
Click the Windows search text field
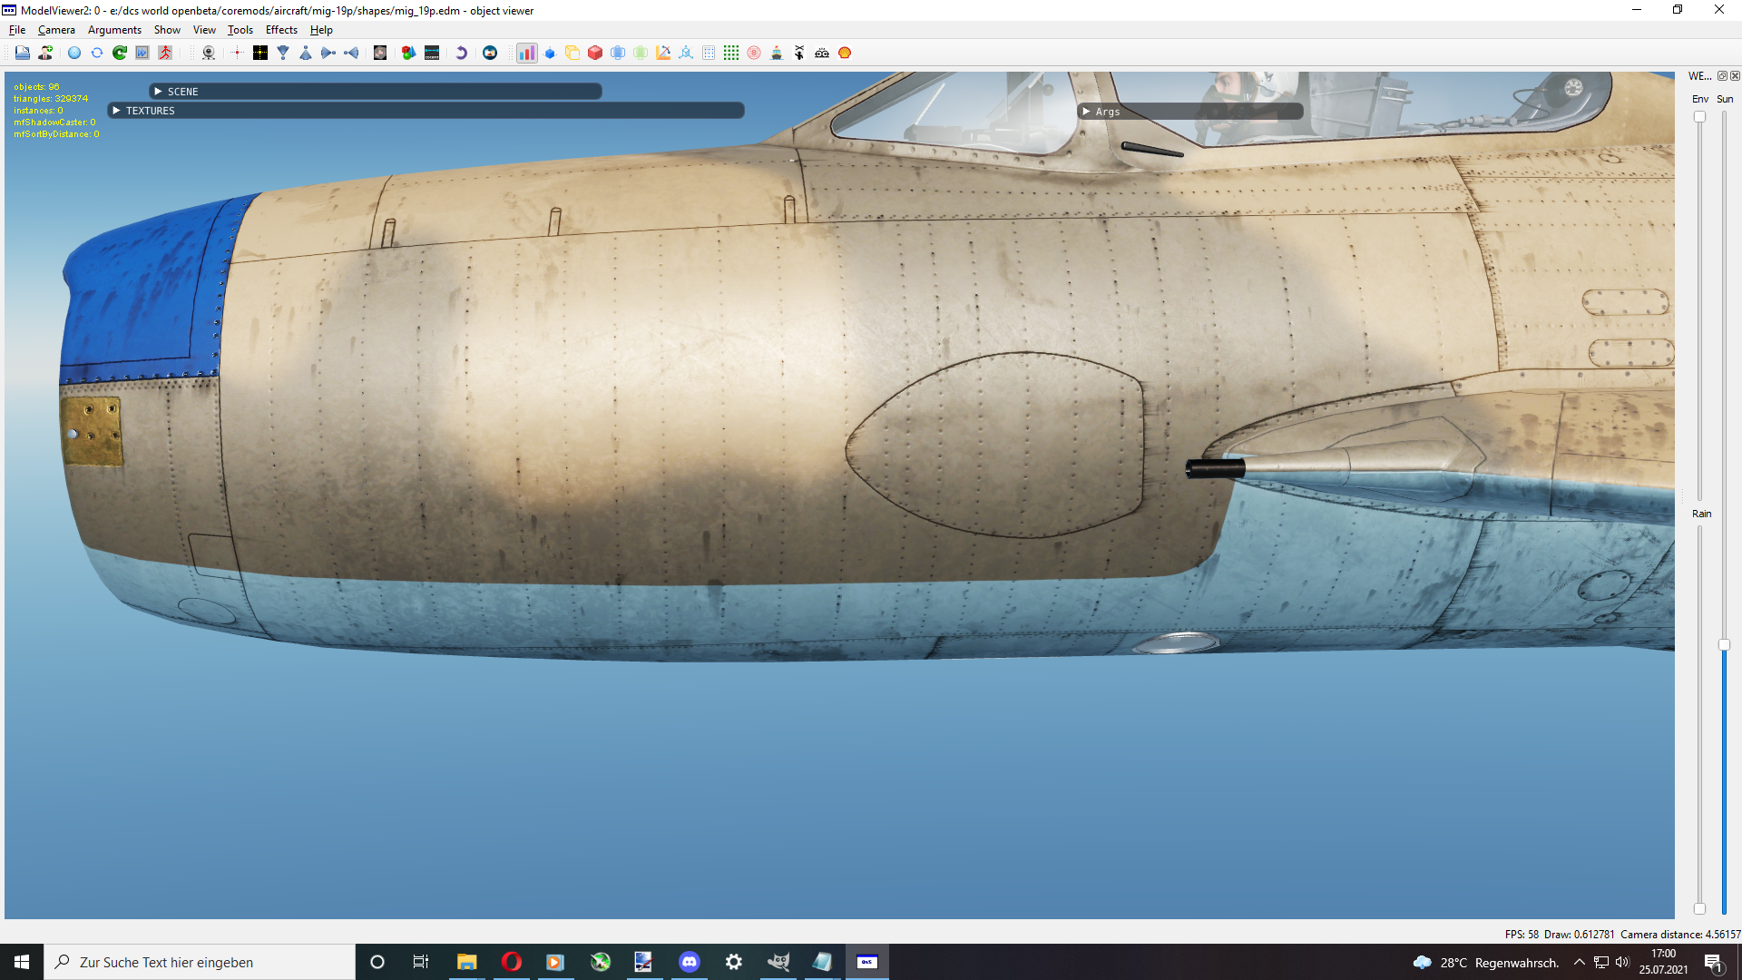pyautogui.click(x=200, y=962)
